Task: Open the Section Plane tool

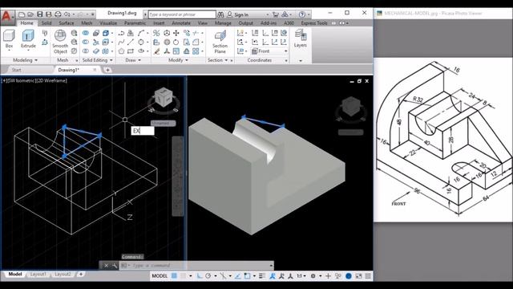Action: [220, 42]
